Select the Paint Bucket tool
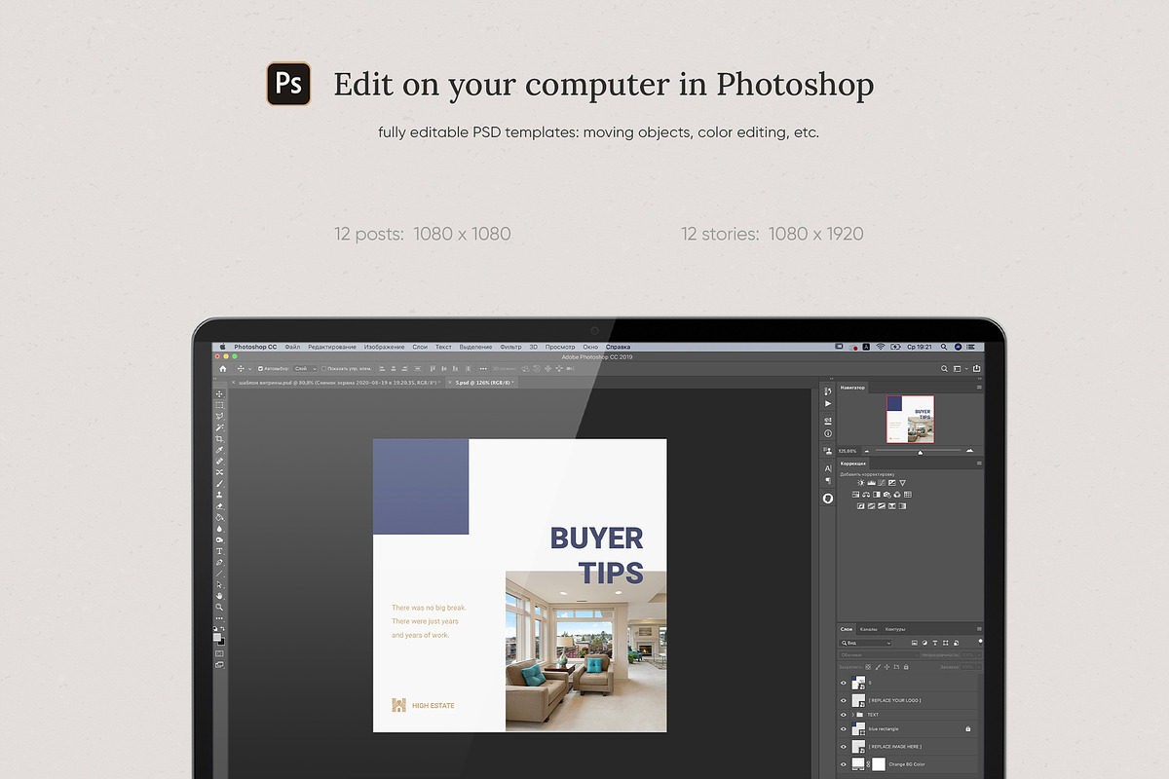Screen dimensions: 1169x779 220,517
